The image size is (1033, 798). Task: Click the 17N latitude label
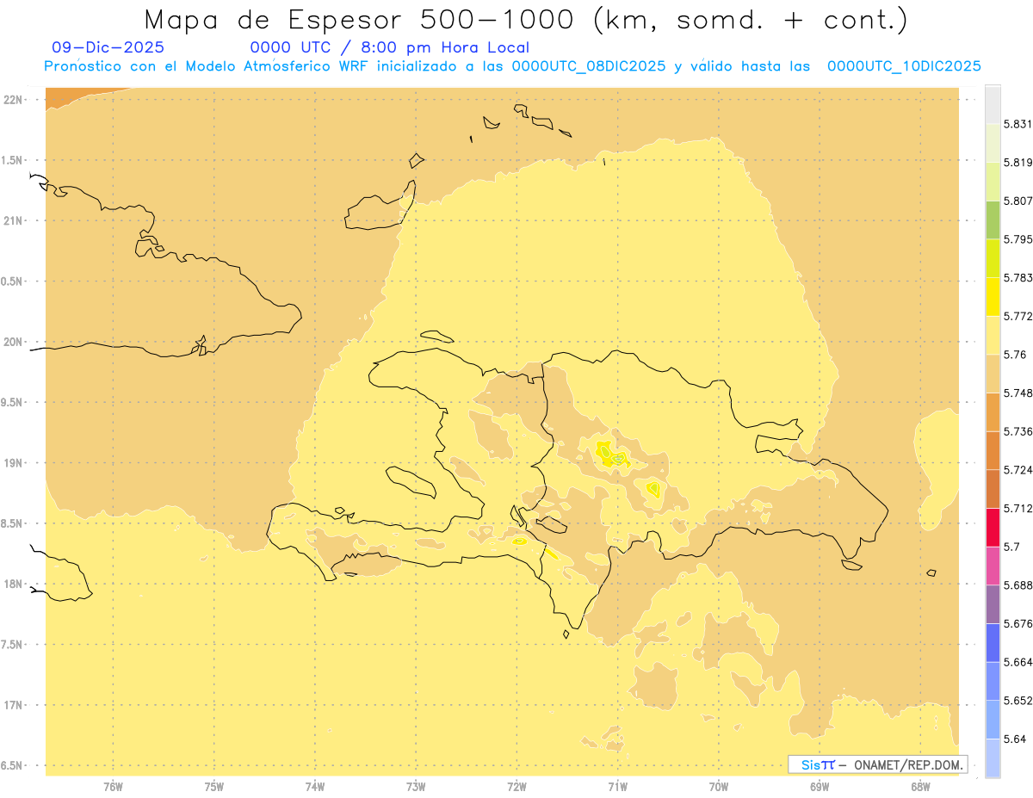pos(15,705)
